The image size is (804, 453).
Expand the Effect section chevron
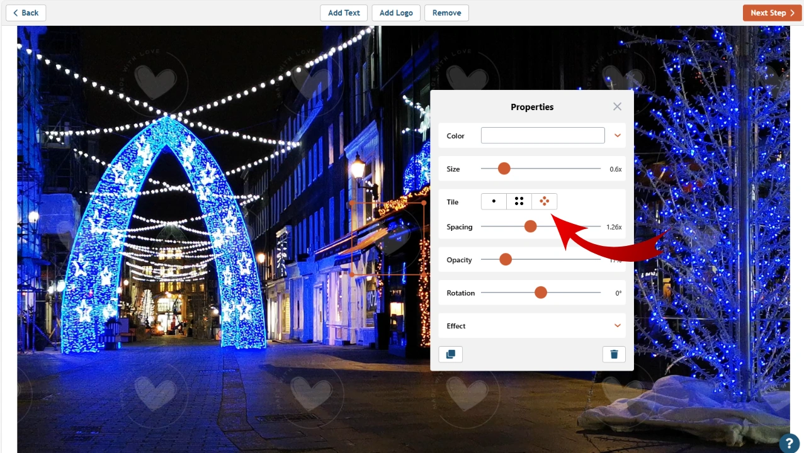coord(617,325)
